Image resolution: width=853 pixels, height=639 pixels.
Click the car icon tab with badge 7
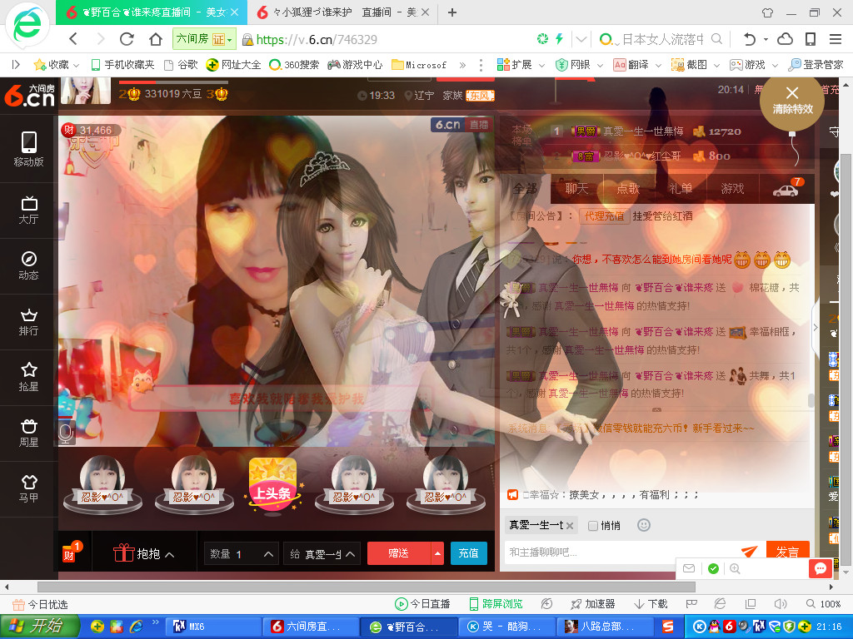coord(787,188)
